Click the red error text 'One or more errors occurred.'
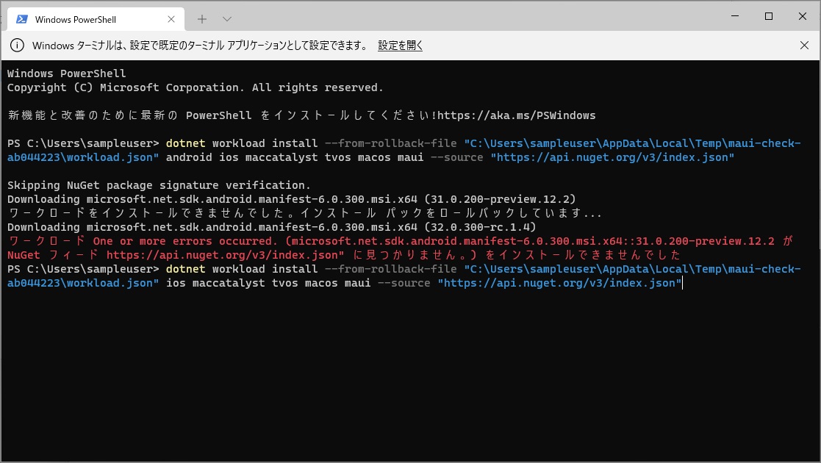The height and width of the screenshot is (463, 821). pyautogui.click(x=185, y=241)
